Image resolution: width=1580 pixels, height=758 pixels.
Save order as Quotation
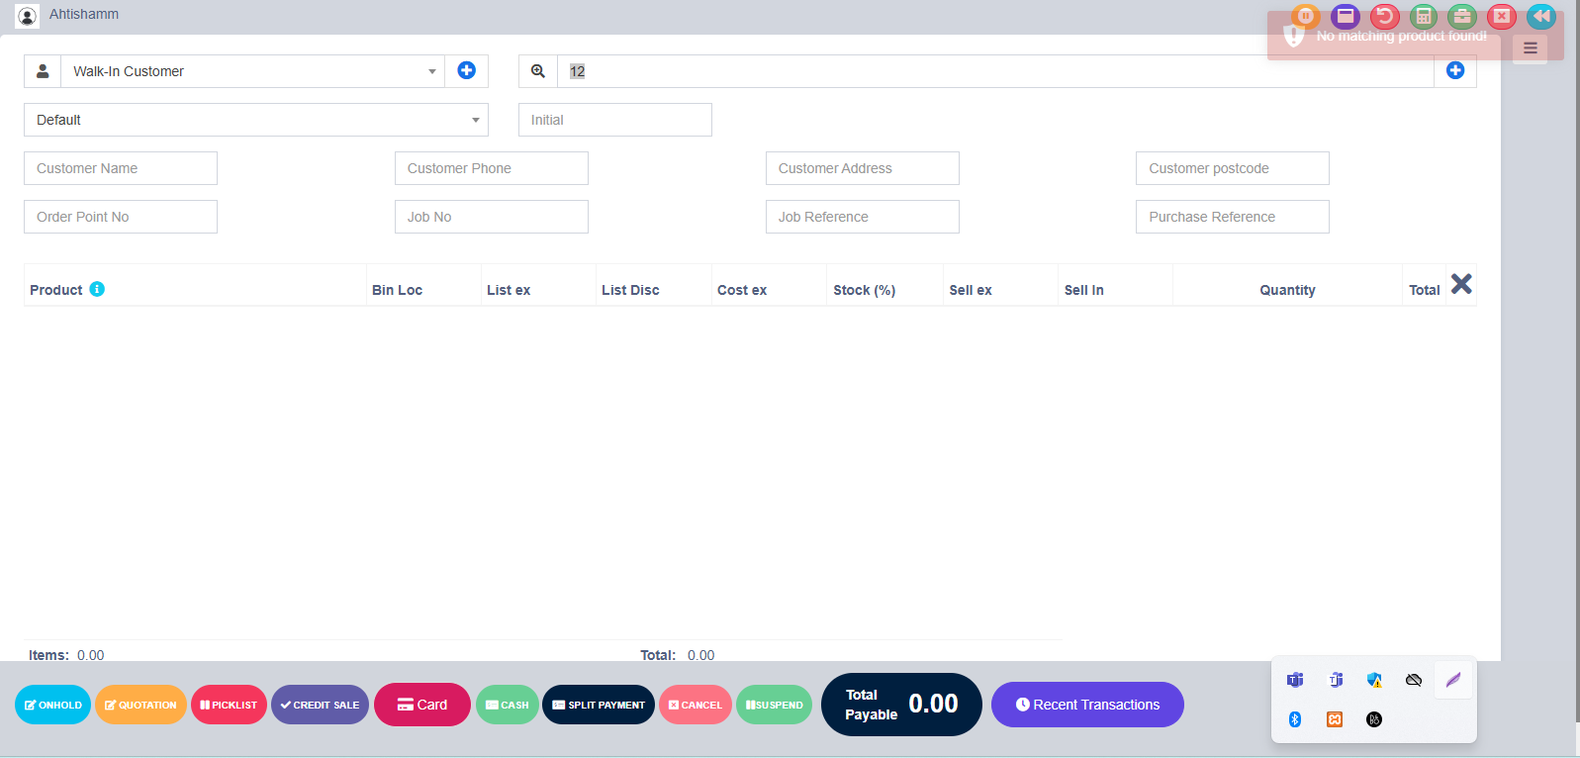pyautogui.click(x=140, y=705)
